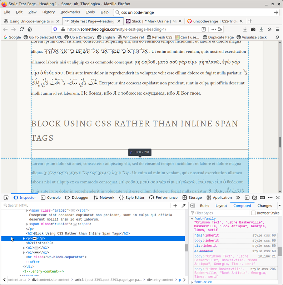Click the camera screenshot toolbar icon

253,29
